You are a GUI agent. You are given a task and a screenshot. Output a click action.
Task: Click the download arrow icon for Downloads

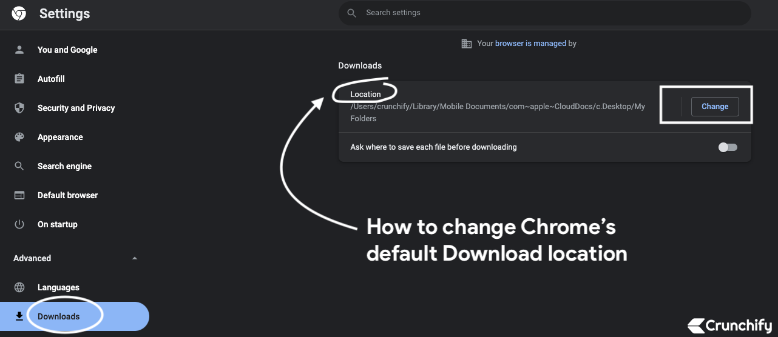click(x=19, y=316)
